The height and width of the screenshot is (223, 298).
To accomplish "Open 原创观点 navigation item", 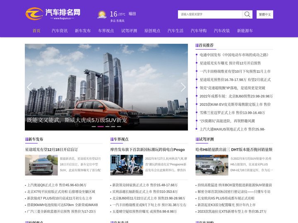I will click(152, 31).
